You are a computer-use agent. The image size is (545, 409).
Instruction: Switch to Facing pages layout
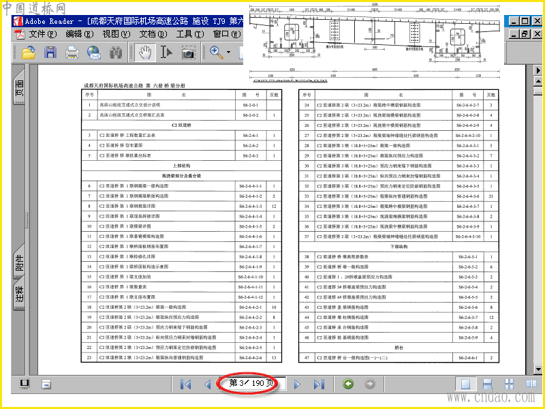pos(531,384)
